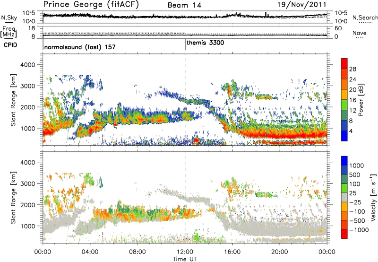Screen dimensions: 378x262
Task: Click "Slant Range [km]" label of power panel
Action: [x=14, y=100]
